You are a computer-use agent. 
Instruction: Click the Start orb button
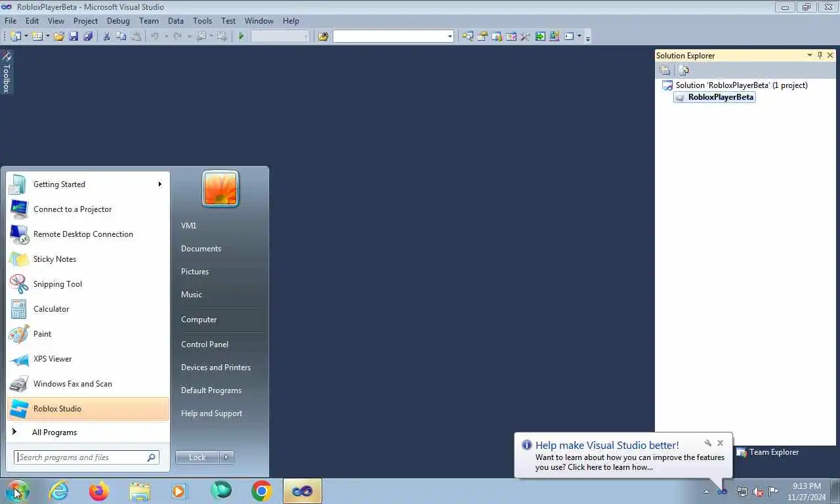tap(18, 491)
